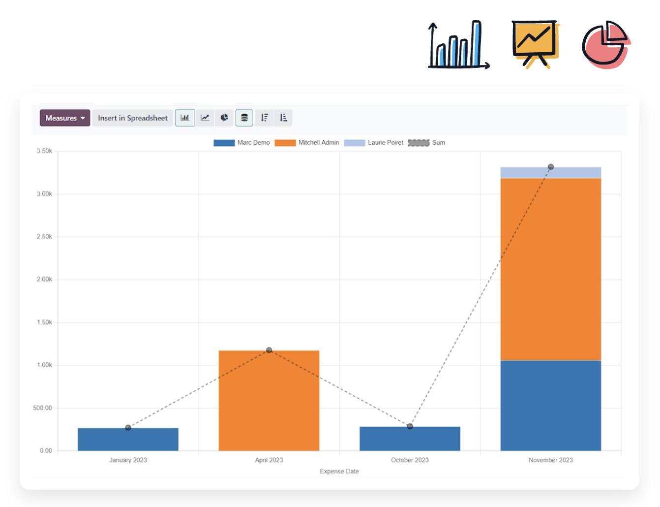The height and width of the screenshot is (507, 660).
Task: Click the January 2023 blue bar
Action: coord(128,440)
